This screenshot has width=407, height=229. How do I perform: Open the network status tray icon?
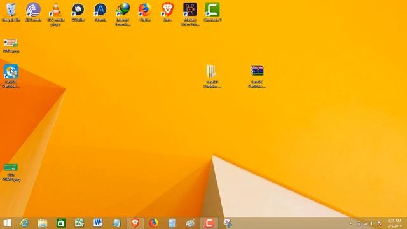tap(365, 223)
